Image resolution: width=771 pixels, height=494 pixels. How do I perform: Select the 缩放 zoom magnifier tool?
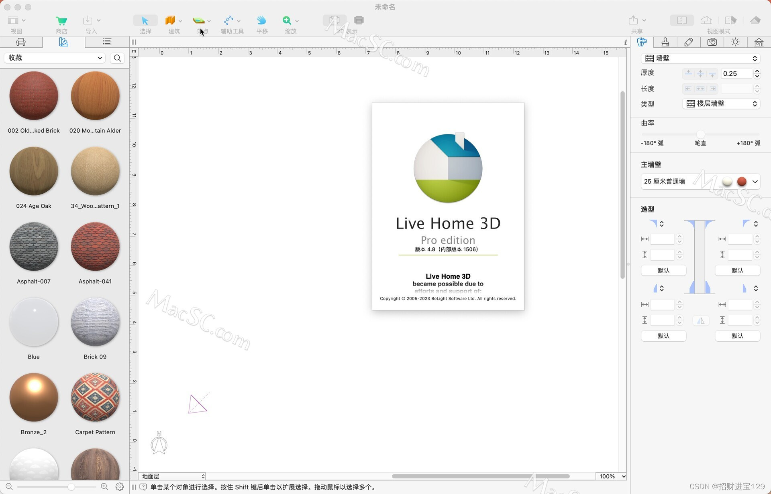[x=287, y=20]
